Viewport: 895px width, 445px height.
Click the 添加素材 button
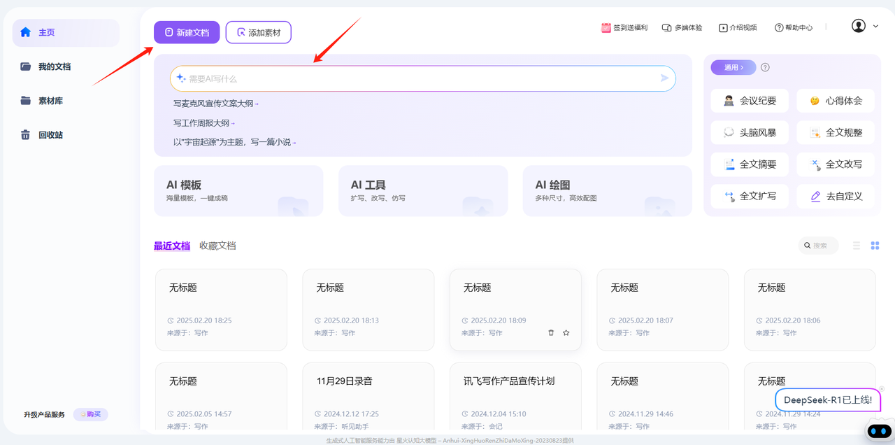pos(258,32)
